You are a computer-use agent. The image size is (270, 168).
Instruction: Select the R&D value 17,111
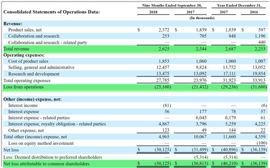pyautogui.click(x=229, y=74)
